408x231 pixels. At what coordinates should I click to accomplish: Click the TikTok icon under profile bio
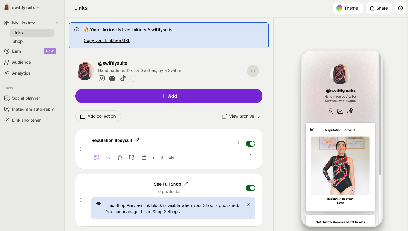coord(123,78)
